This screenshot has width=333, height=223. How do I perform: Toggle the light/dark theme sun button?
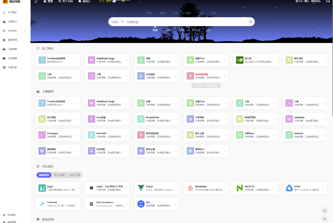[x=324, y=219]
